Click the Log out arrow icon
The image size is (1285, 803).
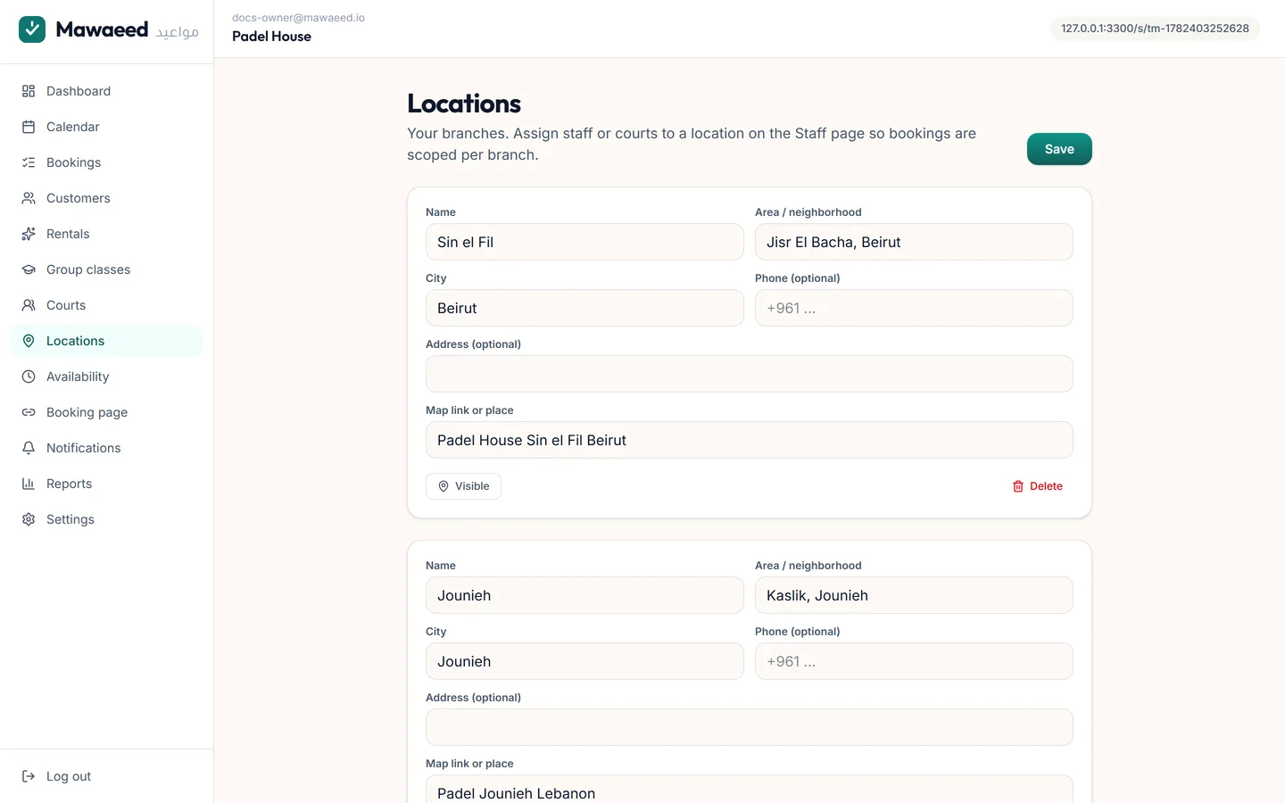pos(29,776)
